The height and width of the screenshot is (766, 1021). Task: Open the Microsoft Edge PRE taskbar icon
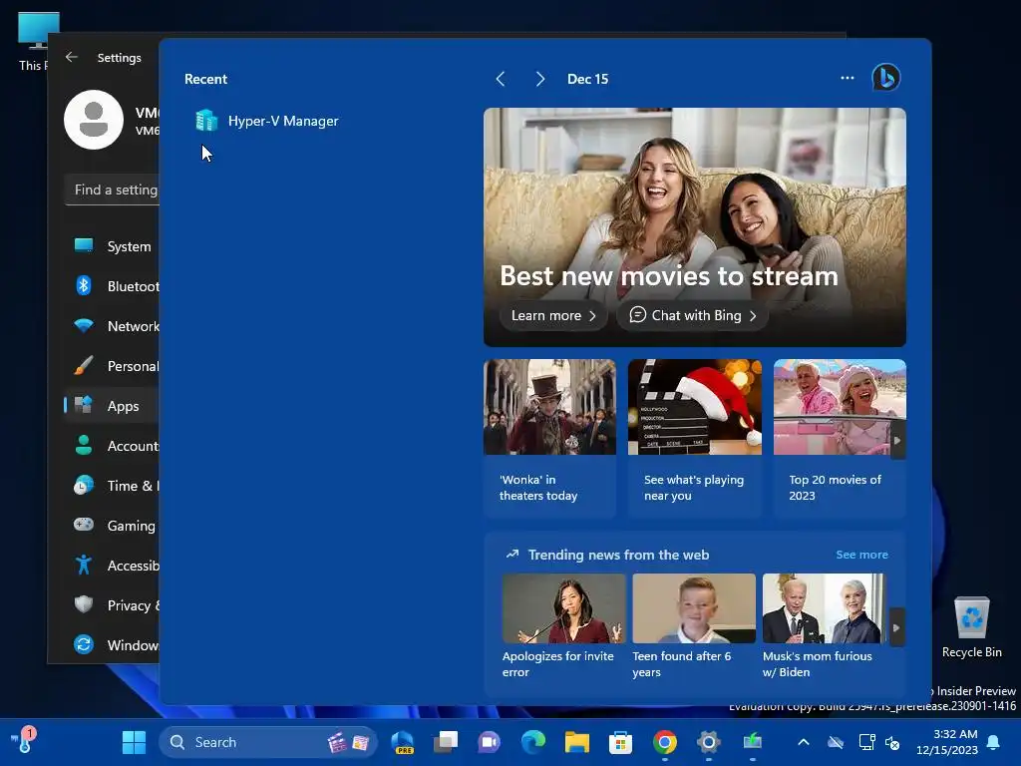click(x=403, y=742)
